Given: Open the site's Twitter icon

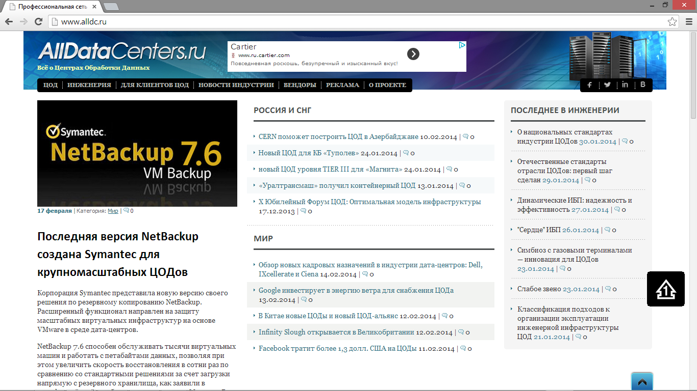Looking at the screenshot, I should coord(607,85).
